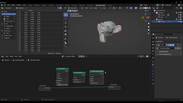Click the pan view hand icon
The width and height of the screenshot is (183, 103).
[x=149, y=27]
